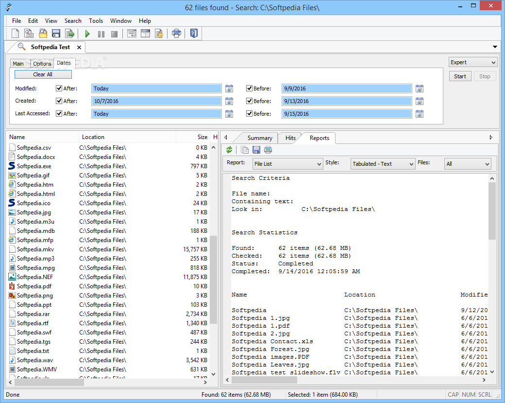Click the split view layout icon

pos(146,33)
